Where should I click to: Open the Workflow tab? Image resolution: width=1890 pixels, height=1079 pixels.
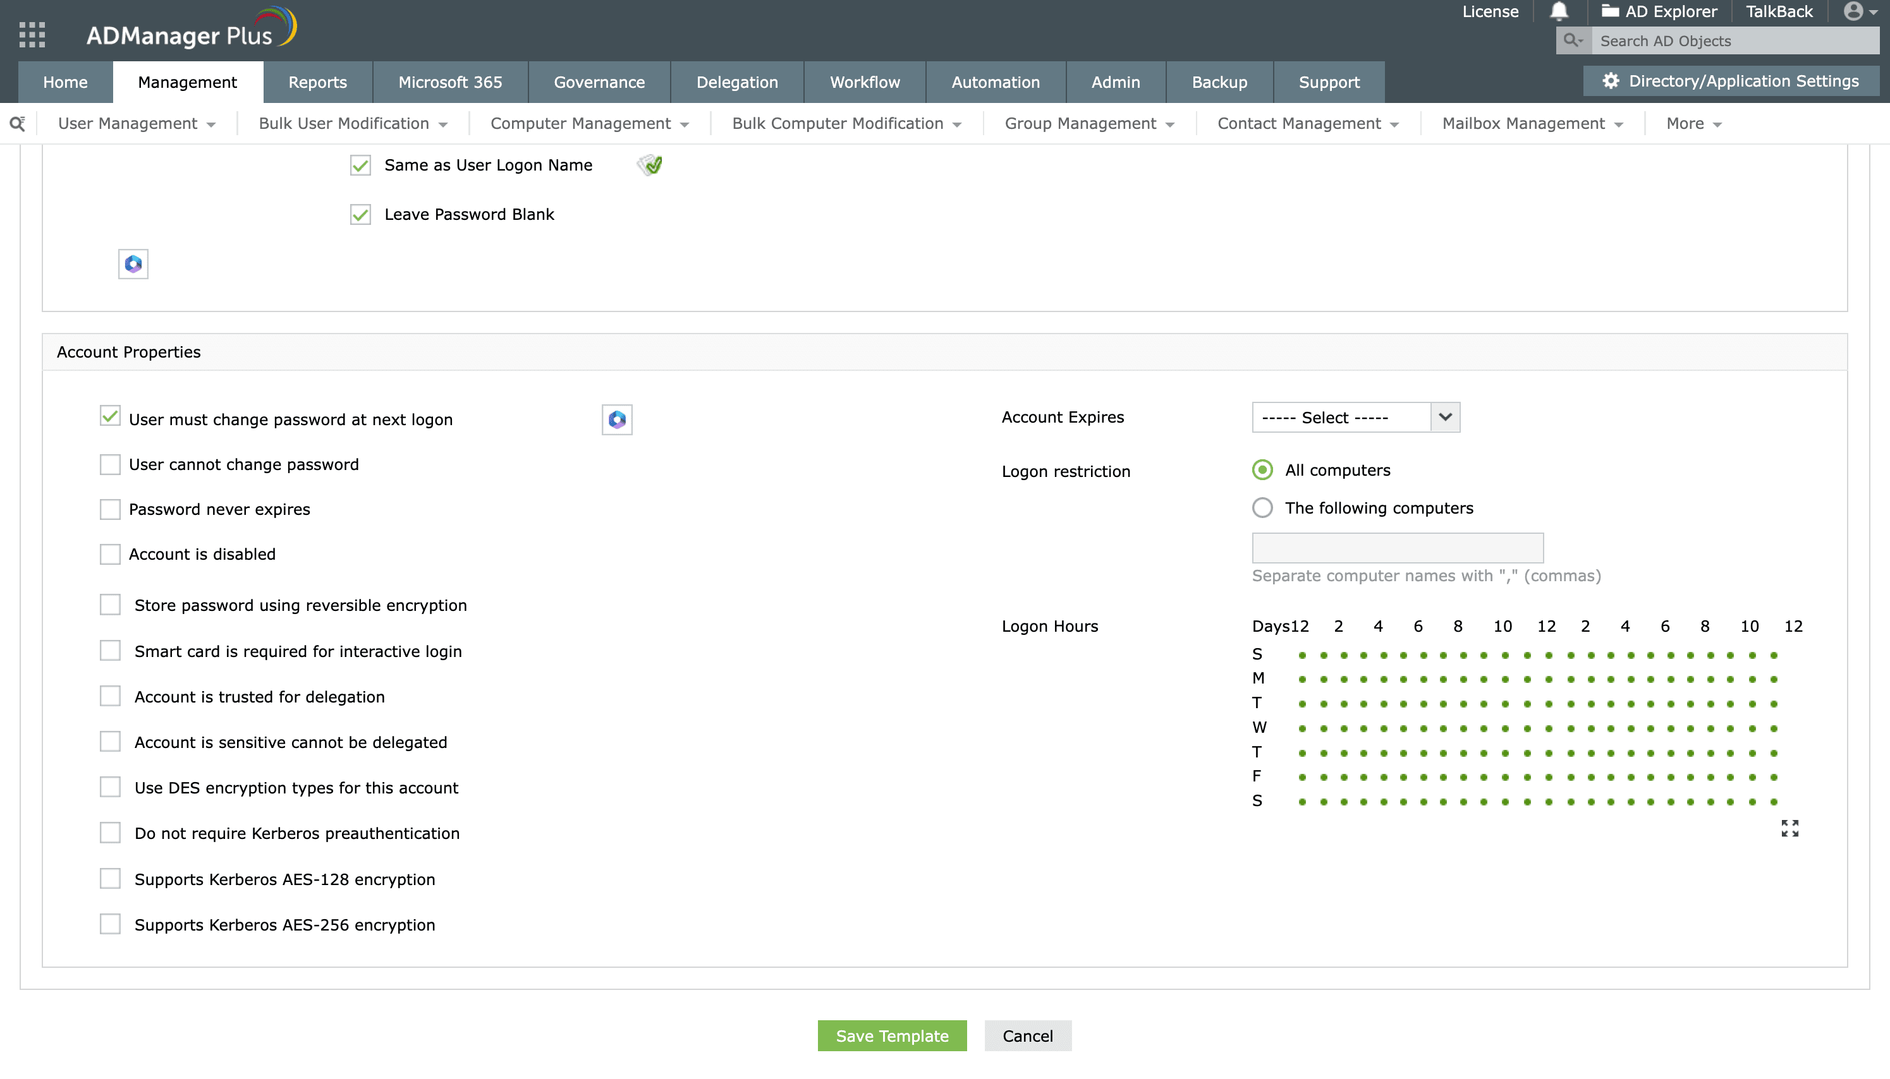865,82
